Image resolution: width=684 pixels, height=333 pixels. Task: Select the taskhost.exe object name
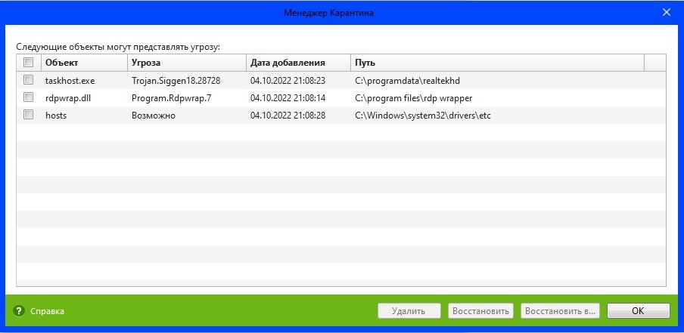click(70, 81)
